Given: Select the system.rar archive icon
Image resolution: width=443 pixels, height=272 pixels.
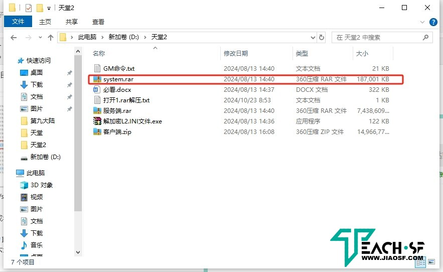Looking at the screenshot, I should tap(97, 79).
